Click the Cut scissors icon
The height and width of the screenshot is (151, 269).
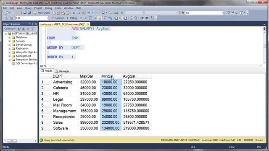(x=74, y=13)
